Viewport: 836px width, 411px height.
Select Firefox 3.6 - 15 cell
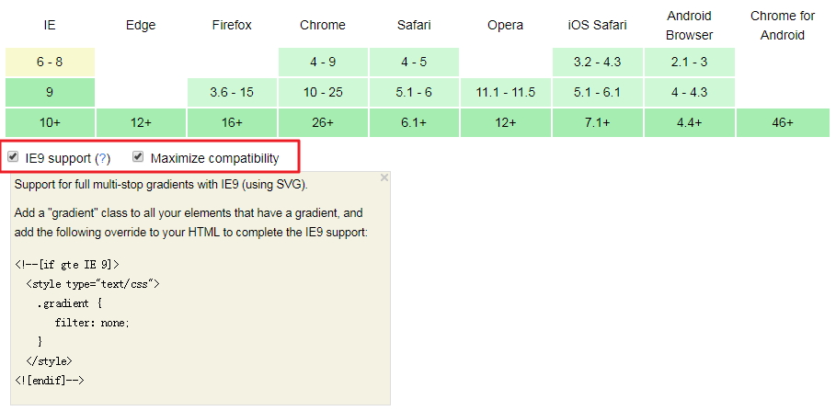232,92
